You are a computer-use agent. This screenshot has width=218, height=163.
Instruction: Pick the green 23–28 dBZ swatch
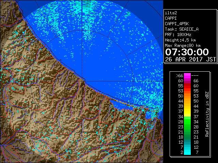click(x=187, y=127)
